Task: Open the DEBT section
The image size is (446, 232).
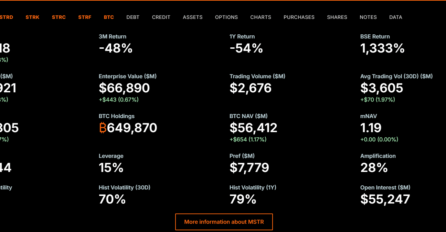Action: [x=133, y=17]
